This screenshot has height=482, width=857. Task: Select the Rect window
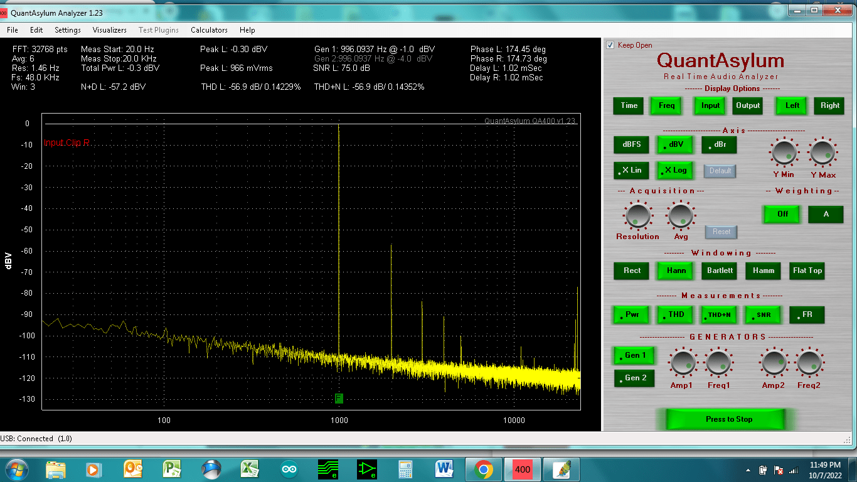pyautogui.click(x=632, y=270)
